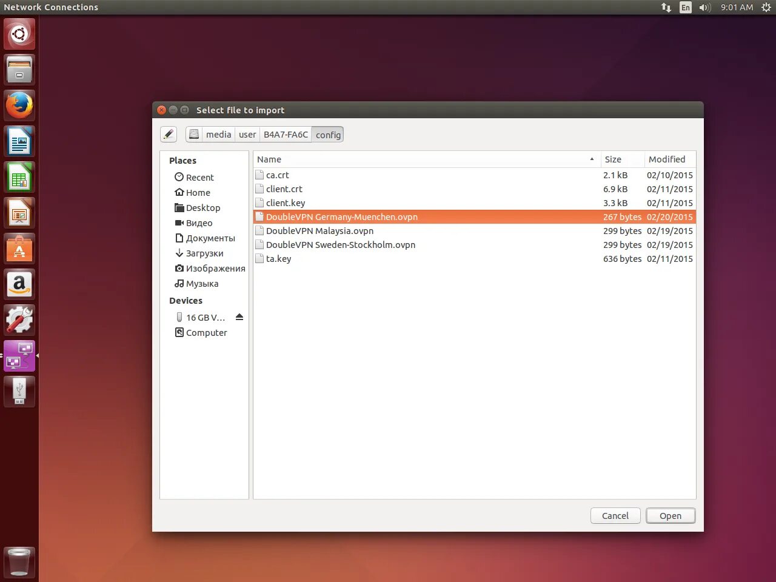Sort files by Size column
The height and width of the screenshot is (582, 776).
click(623, 159)
